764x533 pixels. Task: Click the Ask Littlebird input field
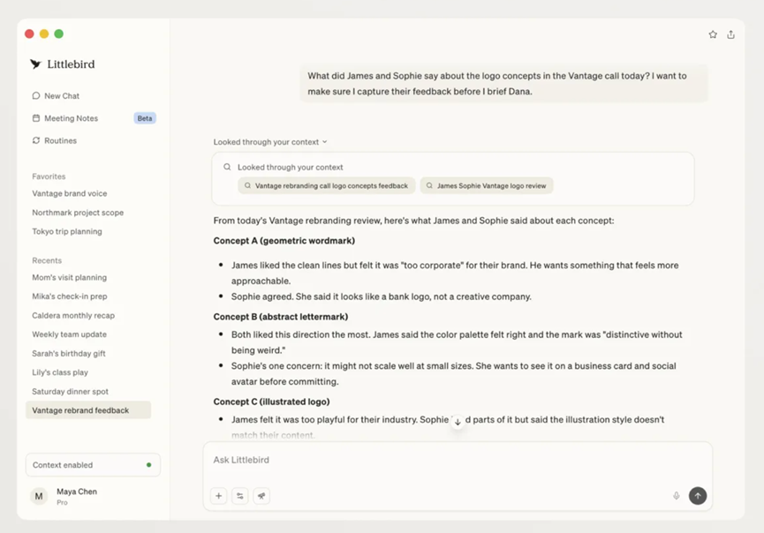coord(458,460)
